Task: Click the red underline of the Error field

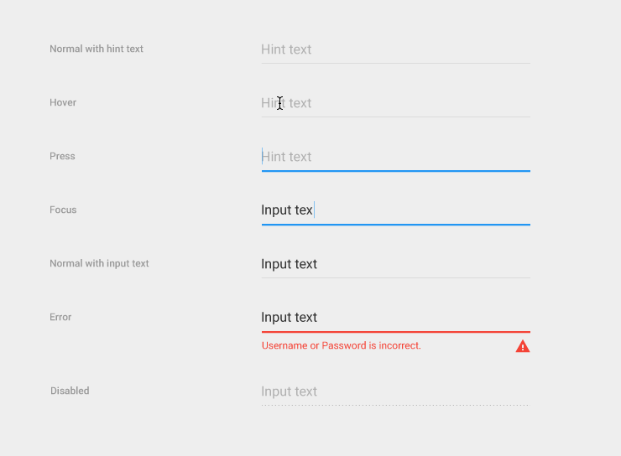Action: pyautogui.click(x=395, y=332)
